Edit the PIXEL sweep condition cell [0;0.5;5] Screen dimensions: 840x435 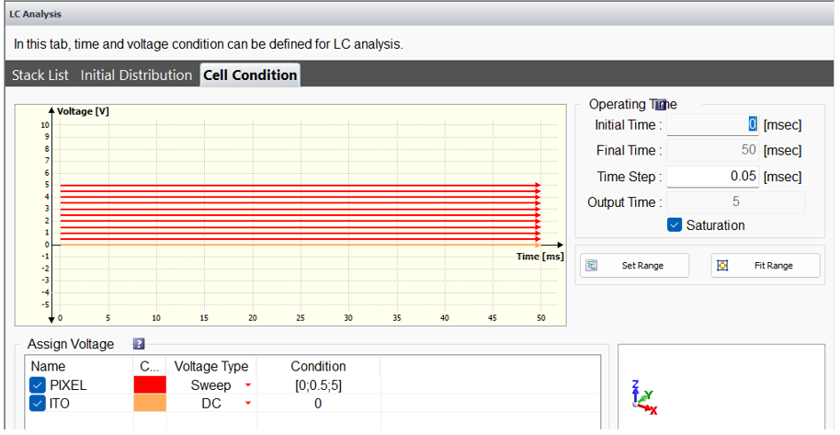[318, 385]
